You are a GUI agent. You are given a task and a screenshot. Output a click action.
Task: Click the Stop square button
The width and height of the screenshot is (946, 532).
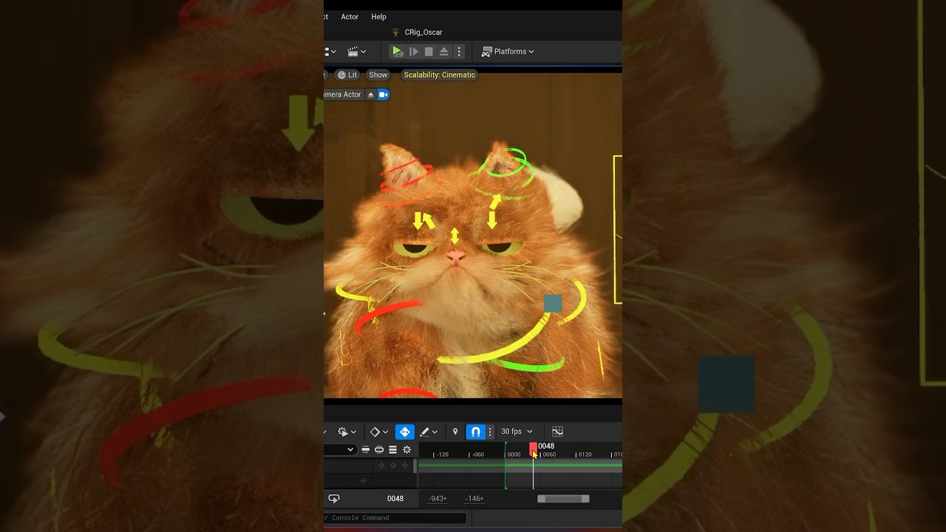click(429, 52)
